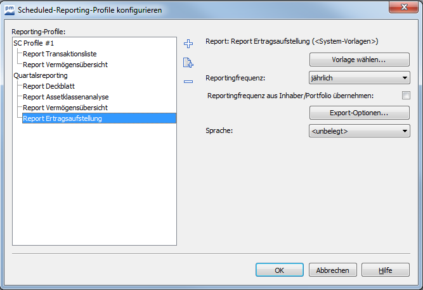This screenshot has height=290, width=423.
Task: Open Hilfe for this dialog
Action: pyautogui.click(x=385, y=270)
